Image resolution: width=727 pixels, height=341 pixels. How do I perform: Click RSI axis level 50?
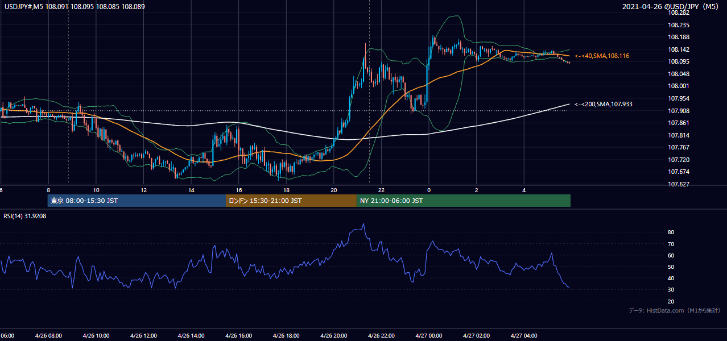pyautogui.click(x=671, y=267)
